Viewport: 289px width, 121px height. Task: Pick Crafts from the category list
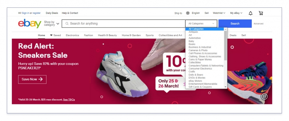point(192,72)
